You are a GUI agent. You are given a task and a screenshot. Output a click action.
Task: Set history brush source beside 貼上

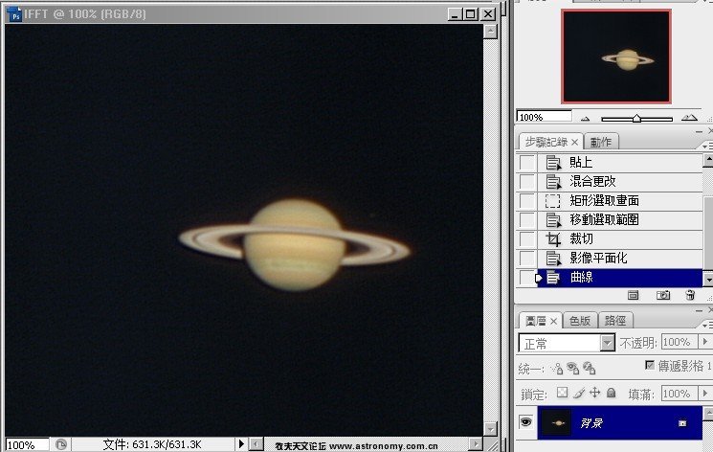(x=527, y=163)
